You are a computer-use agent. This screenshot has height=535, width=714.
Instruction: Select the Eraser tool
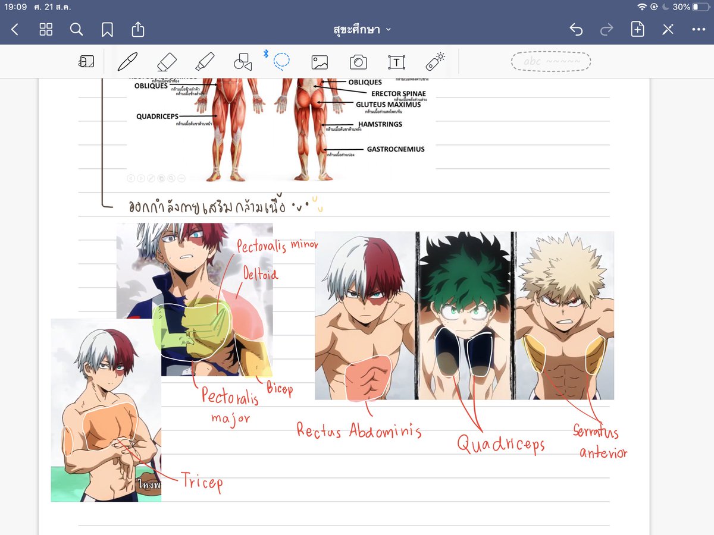(x=167, y=62)
